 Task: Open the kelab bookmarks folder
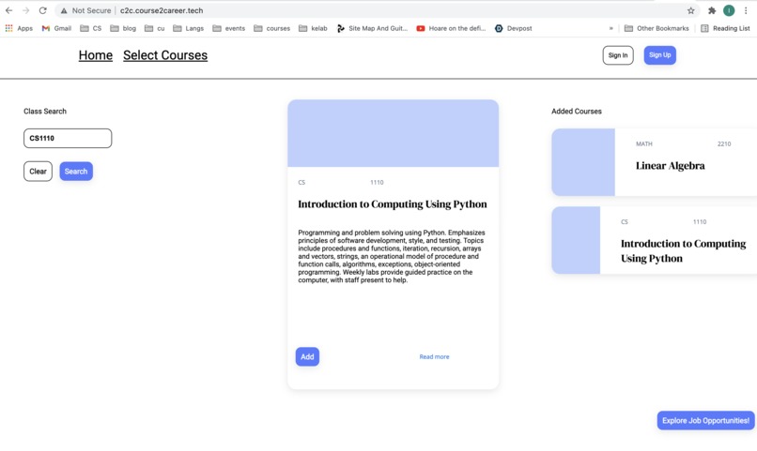pos(313,28)
